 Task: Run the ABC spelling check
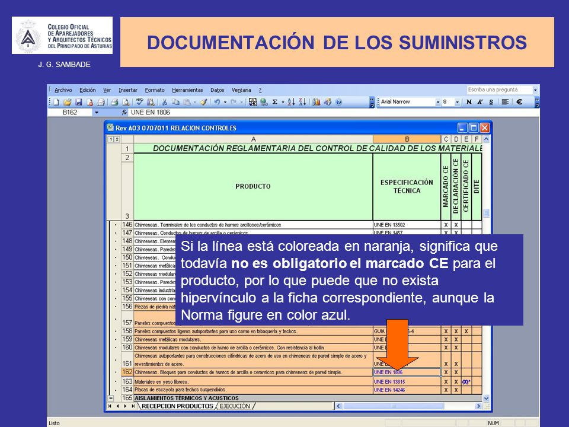pos(139,102)
